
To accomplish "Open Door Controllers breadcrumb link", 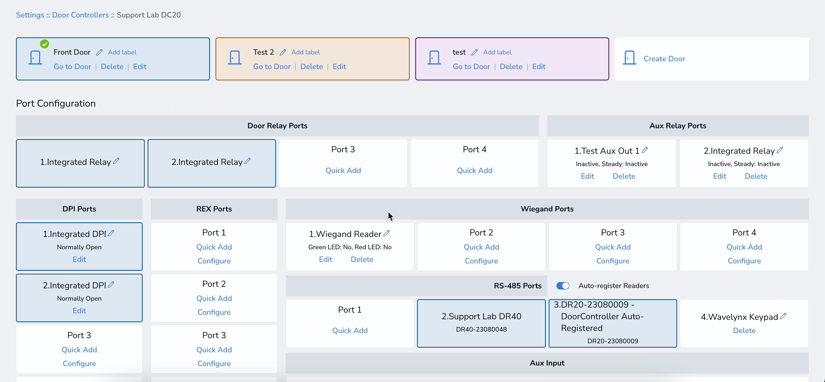I will pyautogui.click(x=81, y=15).
